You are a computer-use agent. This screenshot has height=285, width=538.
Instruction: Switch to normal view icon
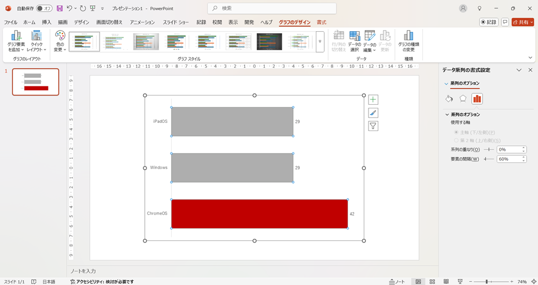coord(418,282)
